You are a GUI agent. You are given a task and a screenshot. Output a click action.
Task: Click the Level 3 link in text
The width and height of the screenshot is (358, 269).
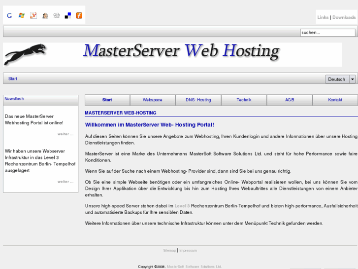pos(182,206)
